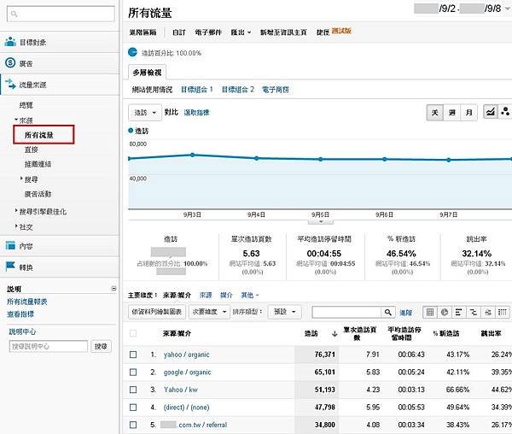Click the 進階 advanced filter link
Viewport: 512px width, 434px height.
coord(406,313)
